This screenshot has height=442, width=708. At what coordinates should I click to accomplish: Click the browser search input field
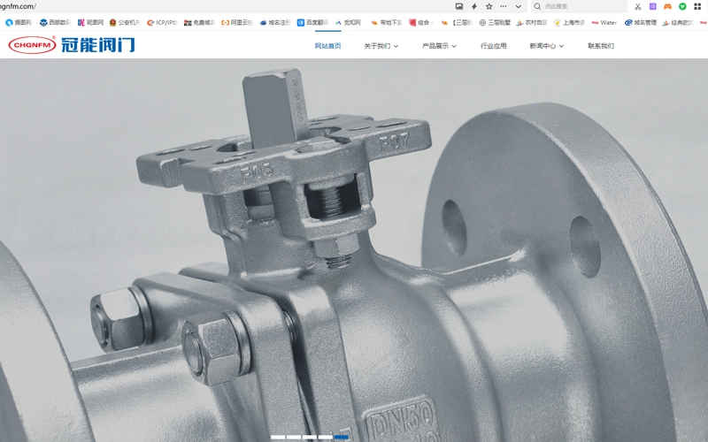coord(580,6)
